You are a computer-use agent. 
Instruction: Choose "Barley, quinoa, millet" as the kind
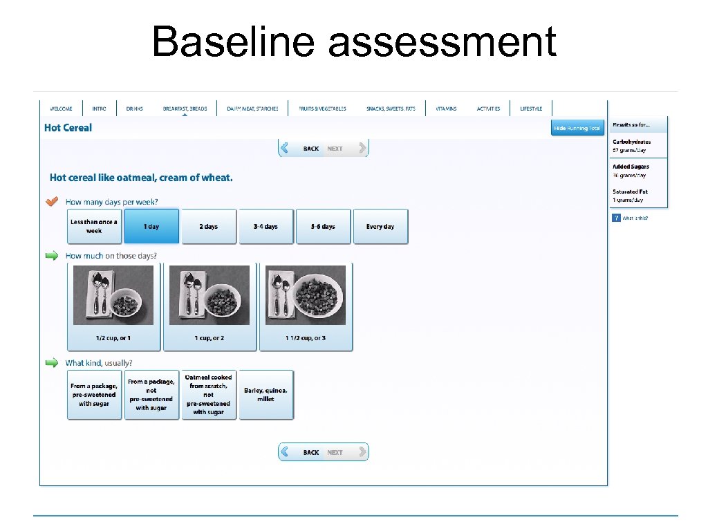pos(266,395)
